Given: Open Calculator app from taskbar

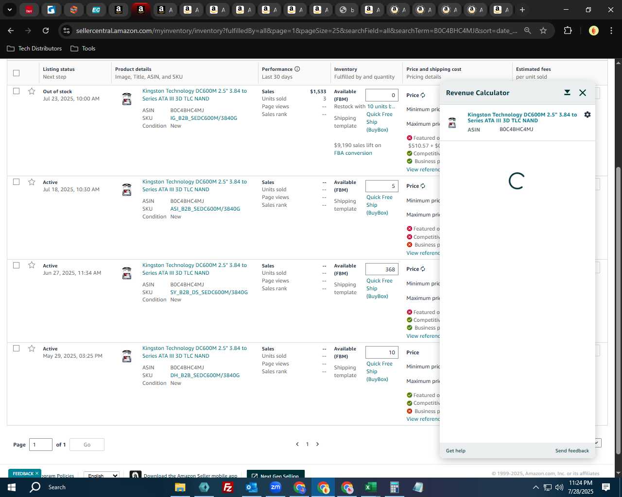Looking at the screenshot, I should point(394,487).
